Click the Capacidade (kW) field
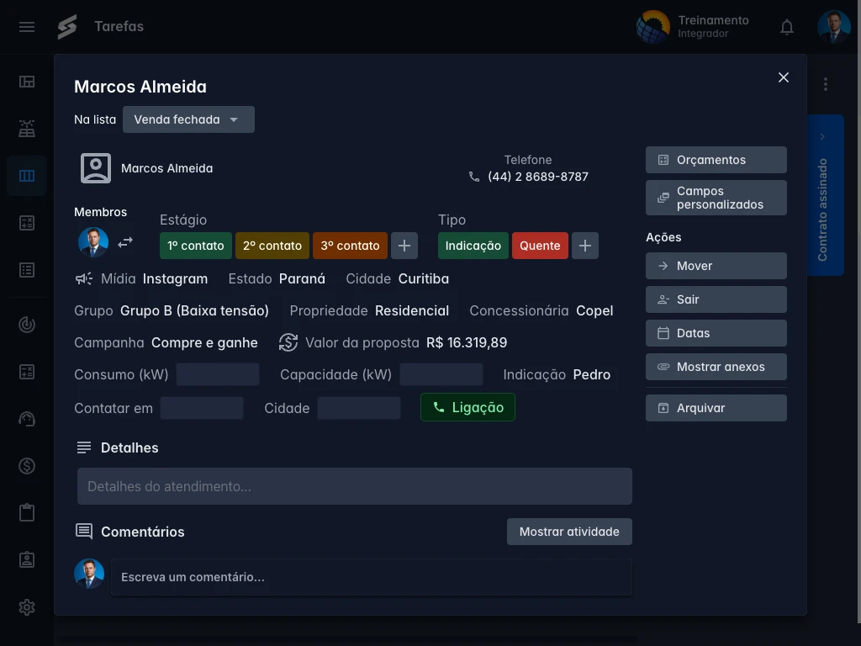Viewport: 861px width, 646px height. pos(441,374)
